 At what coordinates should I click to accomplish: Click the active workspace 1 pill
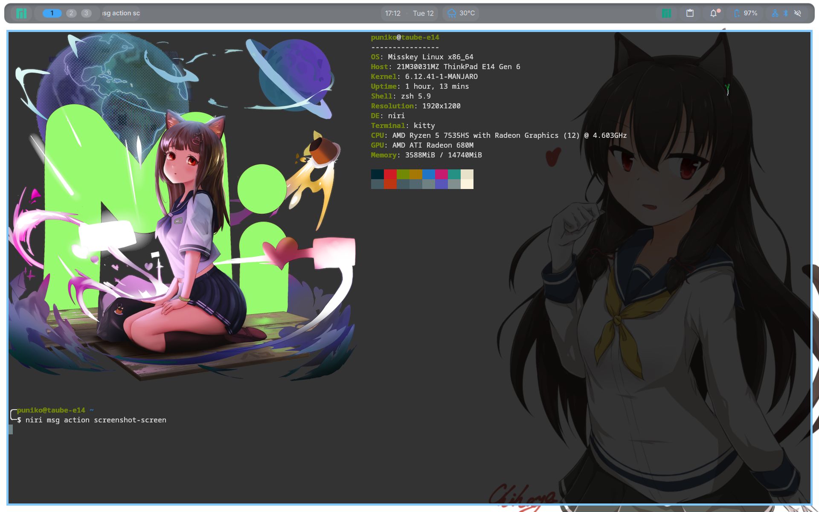tap(52, 13)
